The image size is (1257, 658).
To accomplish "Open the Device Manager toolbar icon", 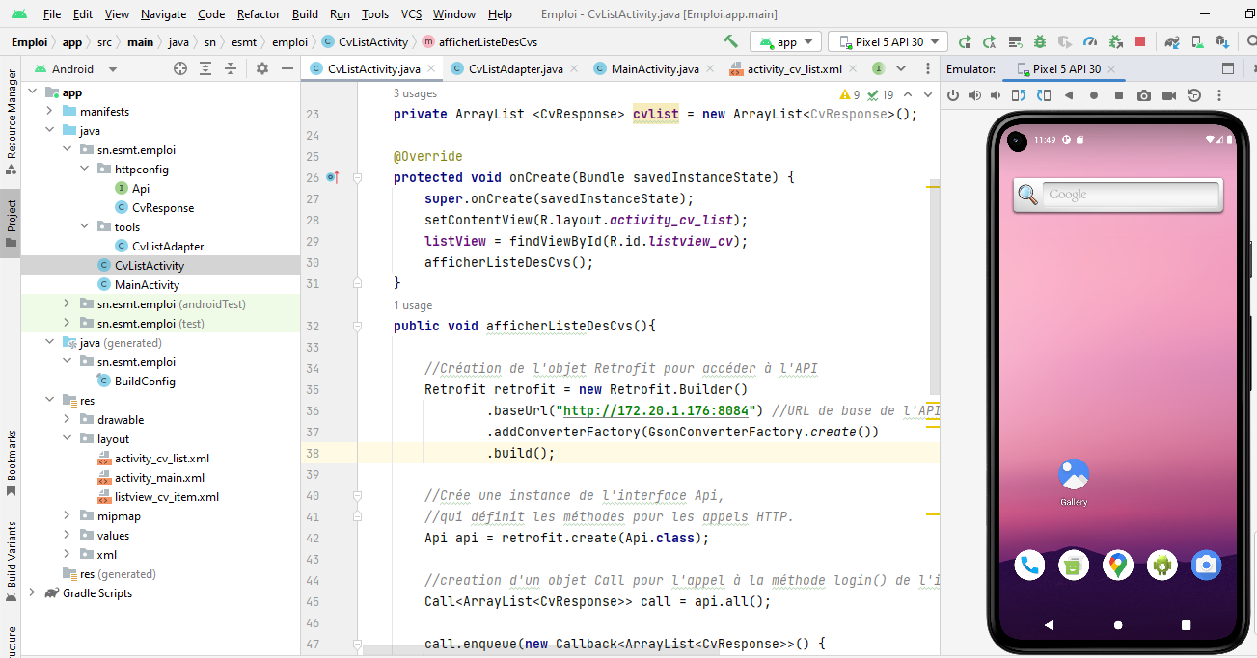I will pyautogui.click(x=1197, y=41).
